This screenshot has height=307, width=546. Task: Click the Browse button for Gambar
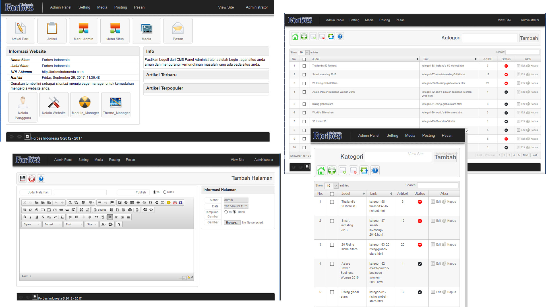click(x=232, y=223)
